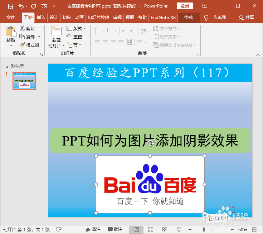Switch to the 格式 tab
Viewport: 263px width, 234px height.
coord(189,18)
